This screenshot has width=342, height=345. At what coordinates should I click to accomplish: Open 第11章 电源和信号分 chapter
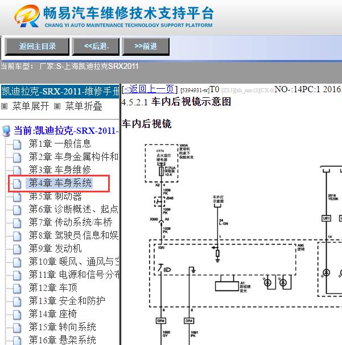coord(73,274)
